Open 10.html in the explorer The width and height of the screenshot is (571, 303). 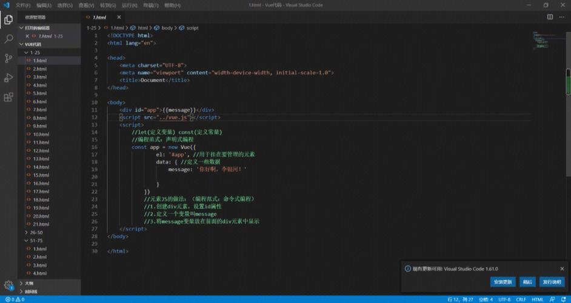click(41, 134)
